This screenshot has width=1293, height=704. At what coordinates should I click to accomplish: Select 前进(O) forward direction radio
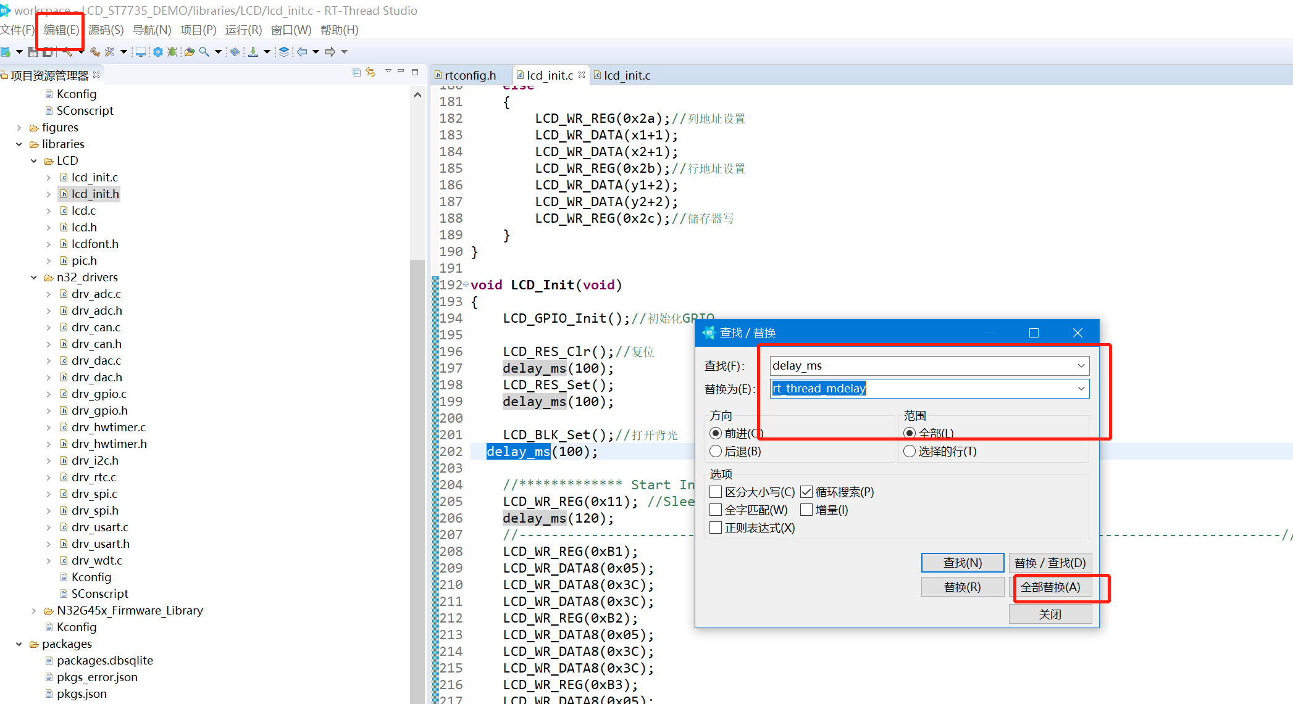tap(716, 433)
